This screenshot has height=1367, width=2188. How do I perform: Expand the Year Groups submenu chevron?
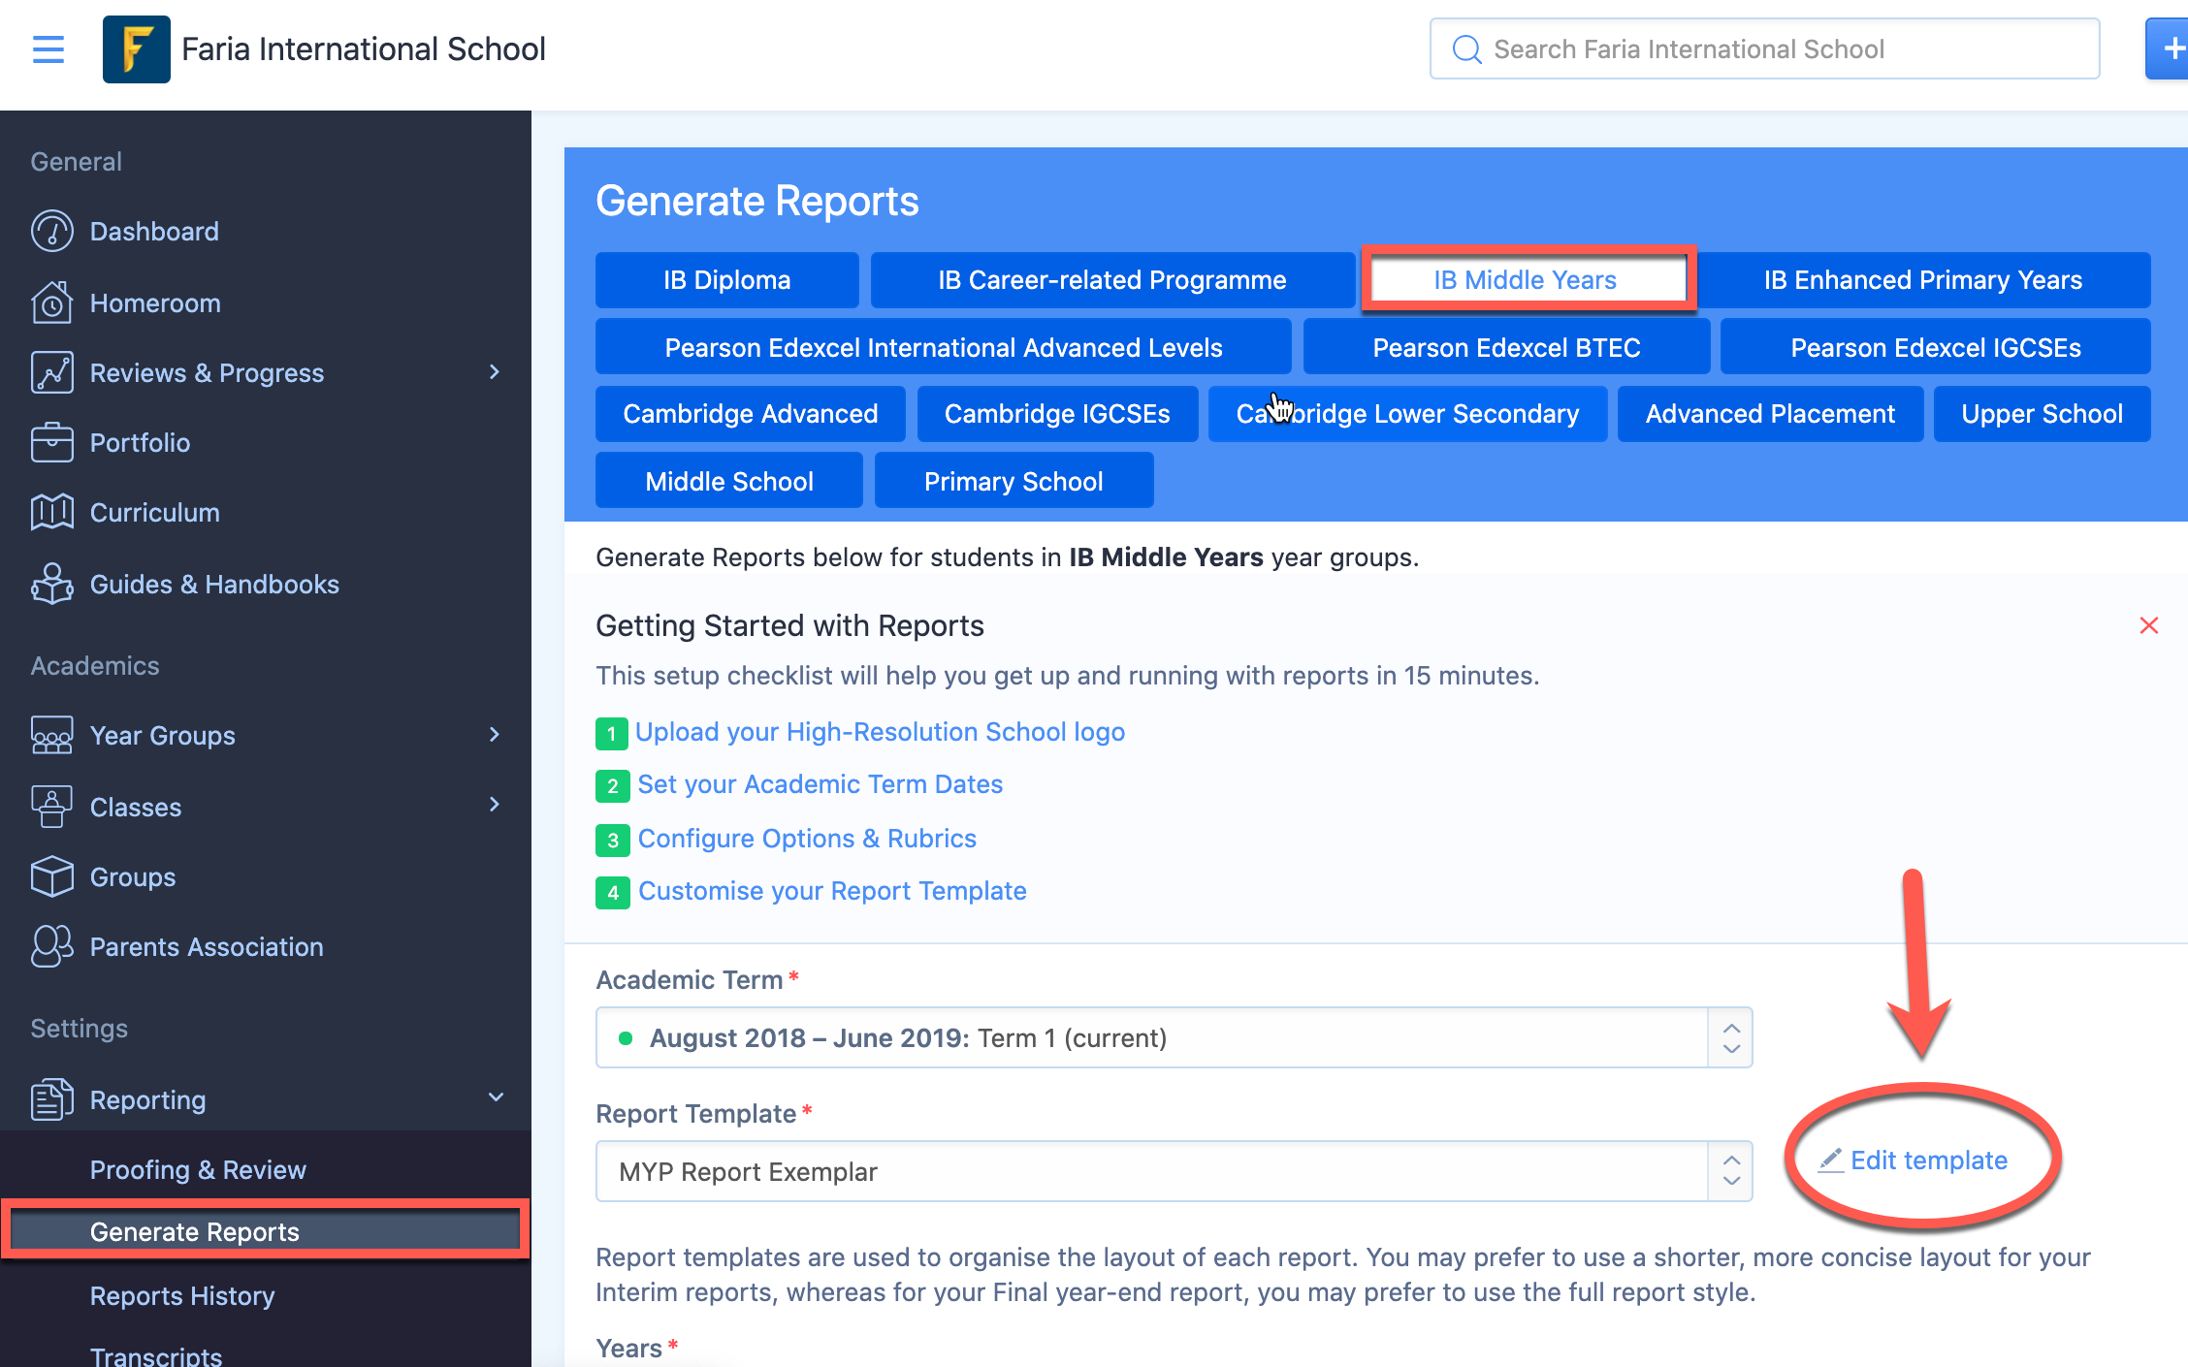[x=495, y=735]
